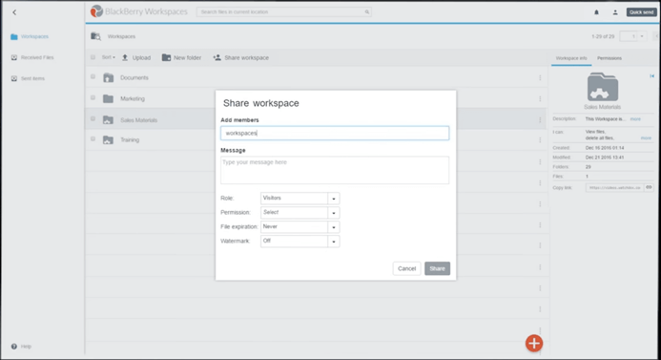Check the Marketing row checkbox
The width and height of the screenshot is (661, 360).
click(x=93, y=98)
